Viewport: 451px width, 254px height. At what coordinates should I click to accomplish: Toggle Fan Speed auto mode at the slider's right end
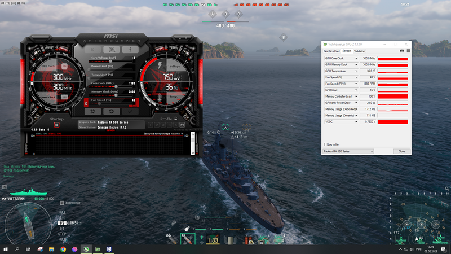[134, 106]
